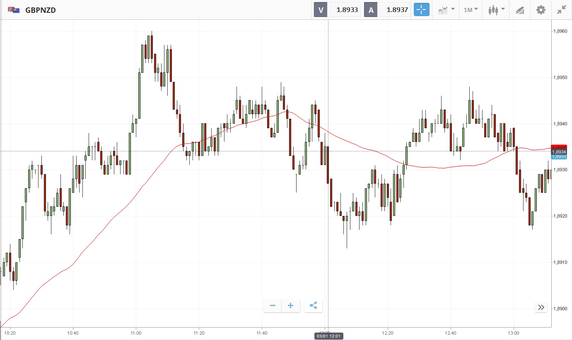The height and width of the screenshot is (340, 572).
Task: Click the 11:00 label on time axis
Action: click(136, 333)
